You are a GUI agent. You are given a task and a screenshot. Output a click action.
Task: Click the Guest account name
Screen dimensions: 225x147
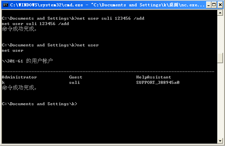coord(76,77)
